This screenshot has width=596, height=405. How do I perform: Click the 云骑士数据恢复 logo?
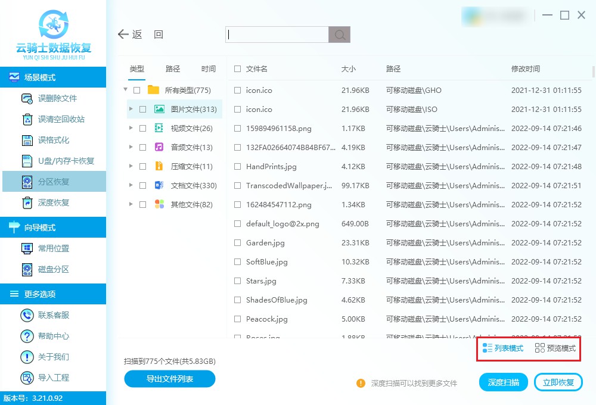click(x=54, y=35)
